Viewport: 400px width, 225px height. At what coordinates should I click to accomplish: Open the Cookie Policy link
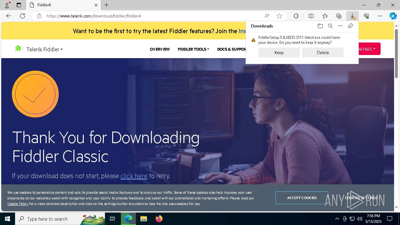tap(18, 204)
